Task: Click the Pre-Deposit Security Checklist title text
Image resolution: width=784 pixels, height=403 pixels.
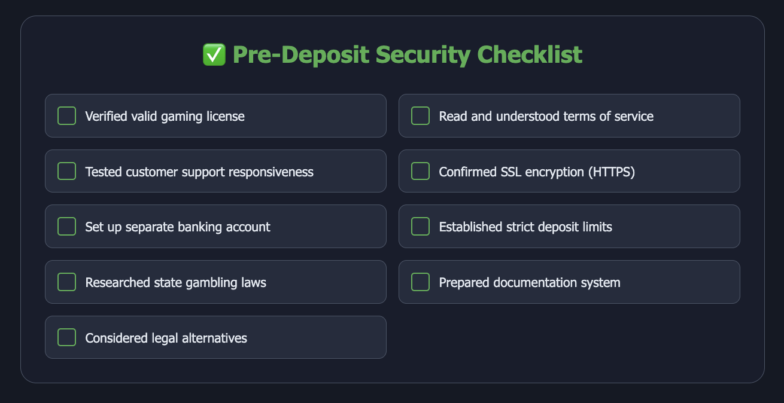Action: [x=407, y=55]
